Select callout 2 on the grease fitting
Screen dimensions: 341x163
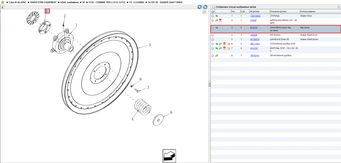coord(64,16)
